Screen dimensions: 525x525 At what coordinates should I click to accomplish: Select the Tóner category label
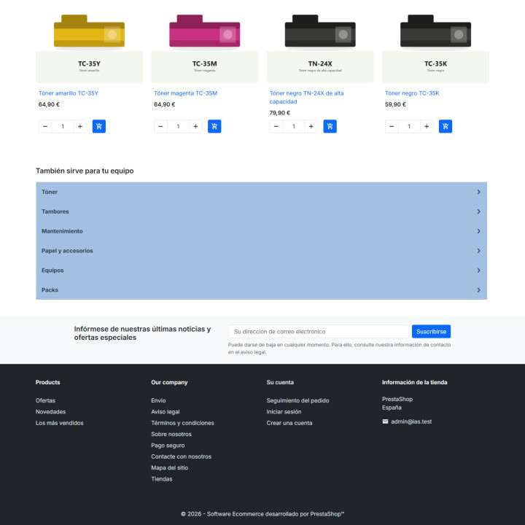click(50, 192)
